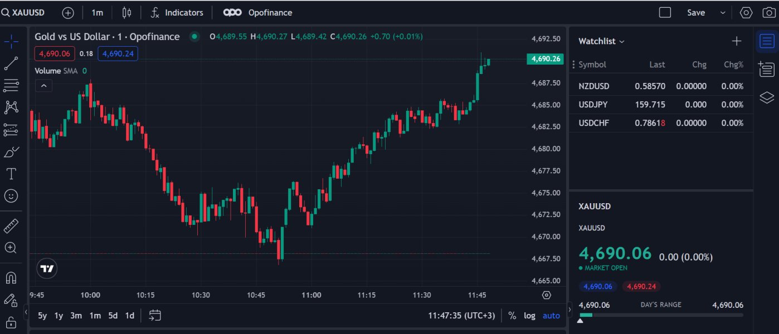Take a chart snapshot with camera icon
Image resolution: width=779 pixels, height=334 pixels.
click(768, 12)
